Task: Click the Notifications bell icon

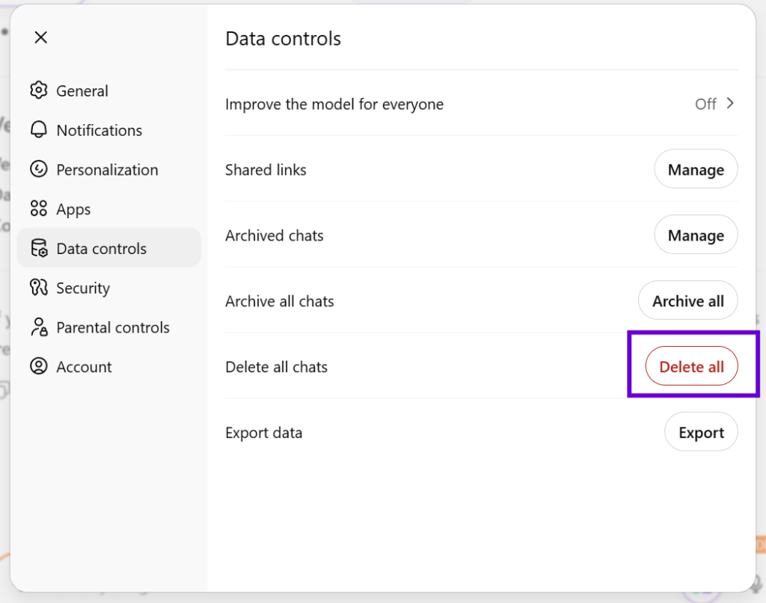Action: tap(39, 130)
